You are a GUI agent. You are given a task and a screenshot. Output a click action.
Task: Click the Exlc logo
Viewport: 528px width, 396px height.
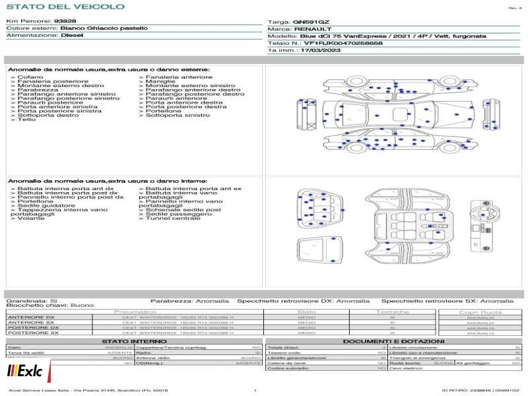pyautogui.click(x=25, y=371)
